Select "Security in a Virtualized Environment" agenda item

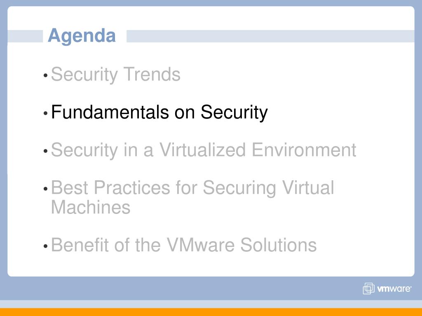click(x=204, y=150)
